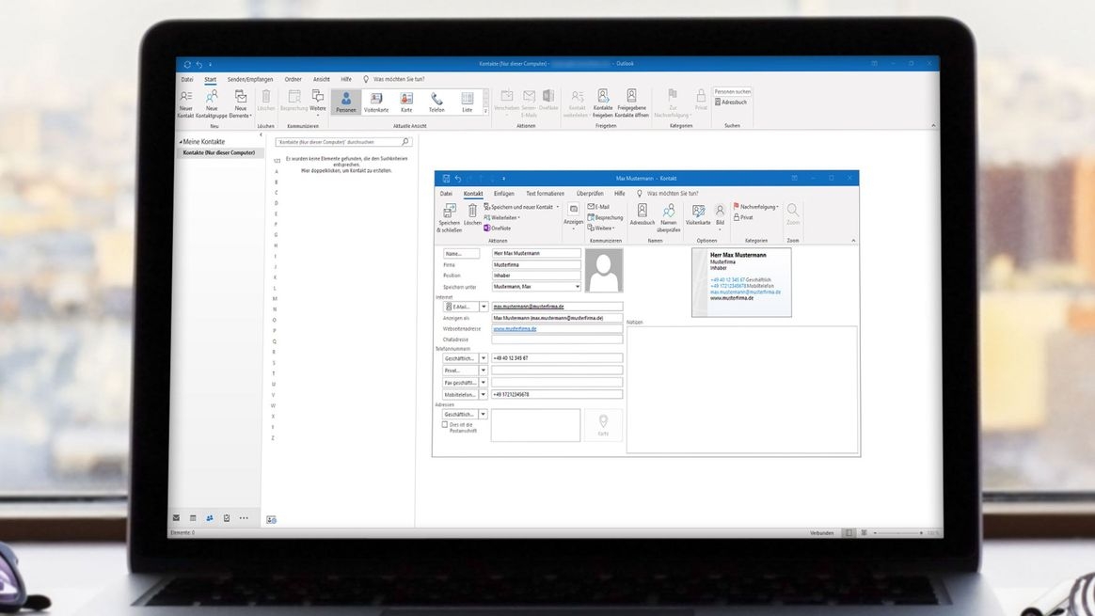Open the Mobiltelefon type dropdown arrow

point(484,395)
